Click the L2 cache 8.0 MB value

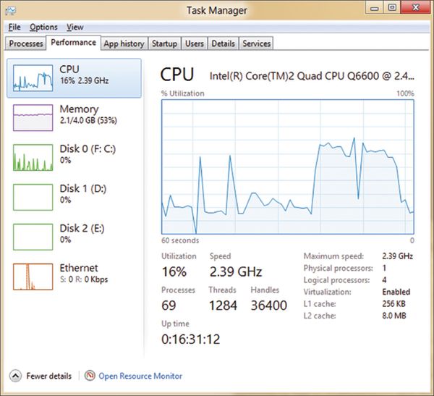[394, 316]
